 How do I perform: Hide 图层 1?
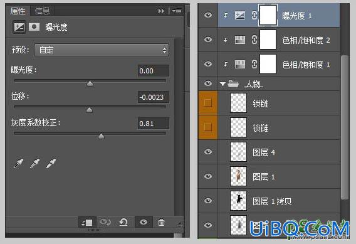(208, 176)
